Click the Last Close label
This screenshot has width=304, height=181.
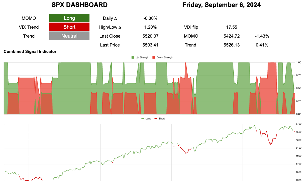(110, 36)
